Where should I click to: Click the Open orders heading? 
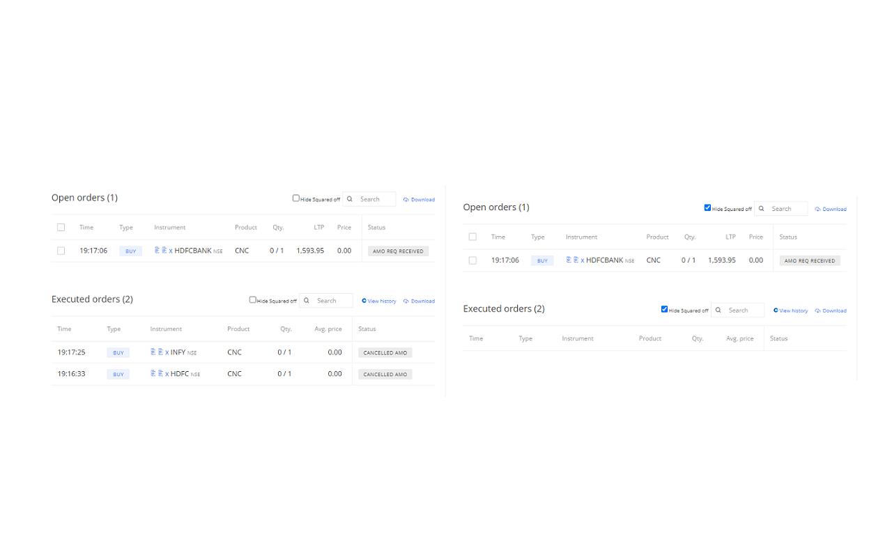click(x=84, y=197)
